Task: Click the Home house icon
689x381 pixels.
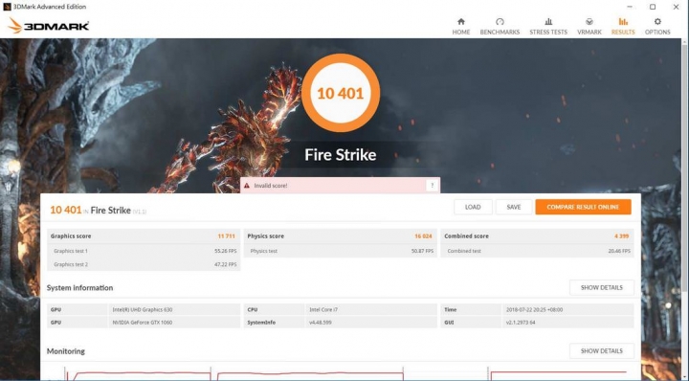Action: tap(461, 21)
